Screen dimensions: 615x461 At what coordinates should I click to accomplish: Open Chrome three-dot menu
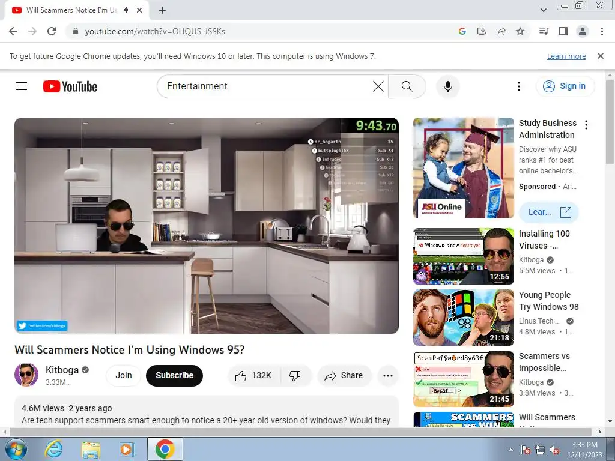click(x=602, y=31)
